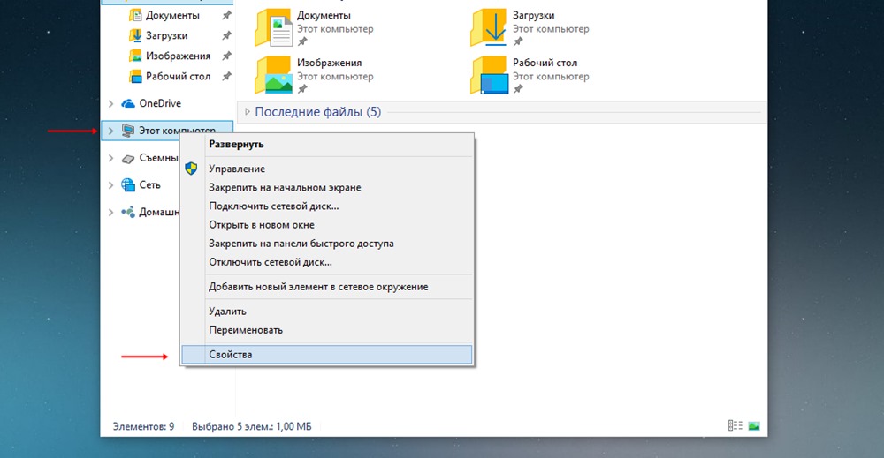Click the Сеть network icon in sidebar
The image size is (884, 458).
[128, 185]
